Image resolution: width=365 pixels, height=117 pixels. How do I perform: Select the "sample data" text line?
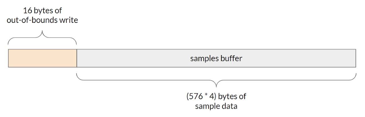216,106
